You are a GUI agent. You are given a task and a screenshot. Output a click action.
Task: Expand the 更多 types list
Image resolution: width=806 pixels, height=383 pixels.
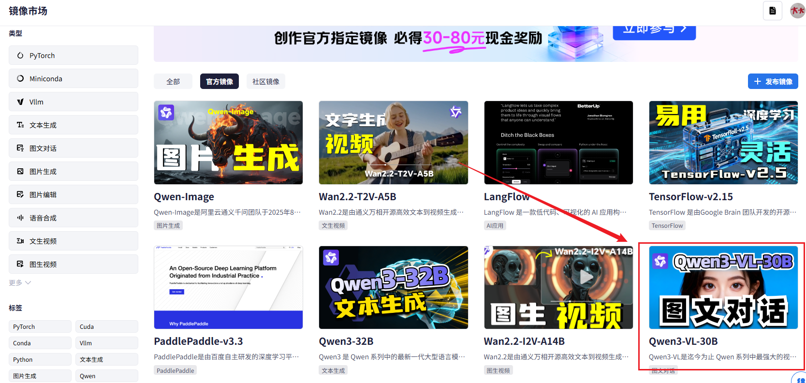click(20, 283)
